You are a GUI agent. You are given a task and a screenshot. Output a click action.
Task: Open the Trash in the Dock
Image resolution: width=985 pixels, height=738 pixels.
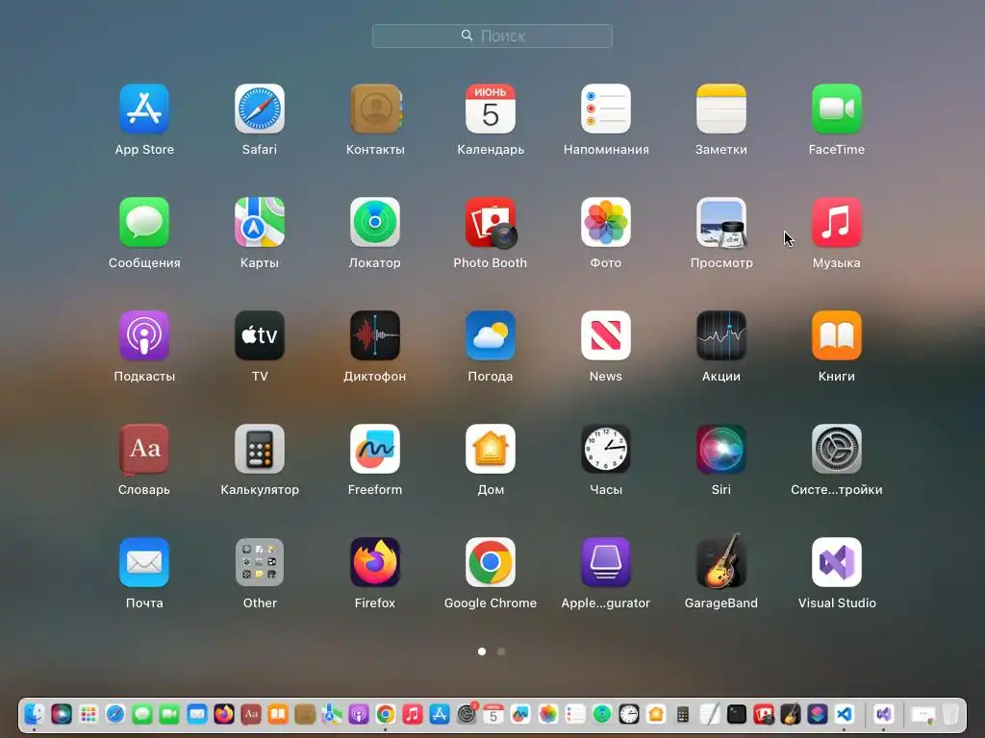pyautogui.click(x=950, y=714)
